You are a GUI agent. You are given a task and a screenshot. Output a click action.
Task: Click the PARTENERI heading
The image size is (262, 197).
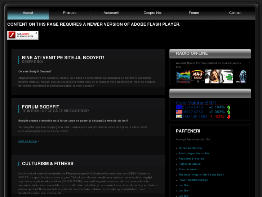click(x=188, y=131)
